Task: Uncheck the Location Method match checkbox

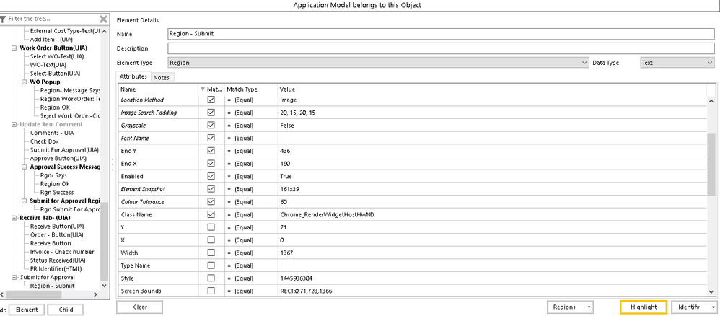Action: (211, 100)
